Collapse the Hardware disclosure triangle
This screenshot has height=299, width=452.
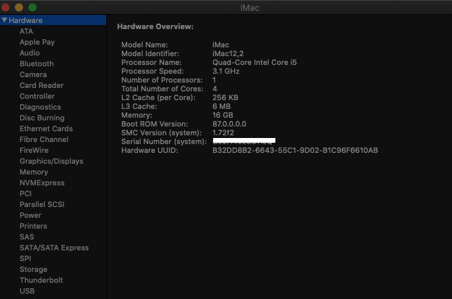[4, 20]
